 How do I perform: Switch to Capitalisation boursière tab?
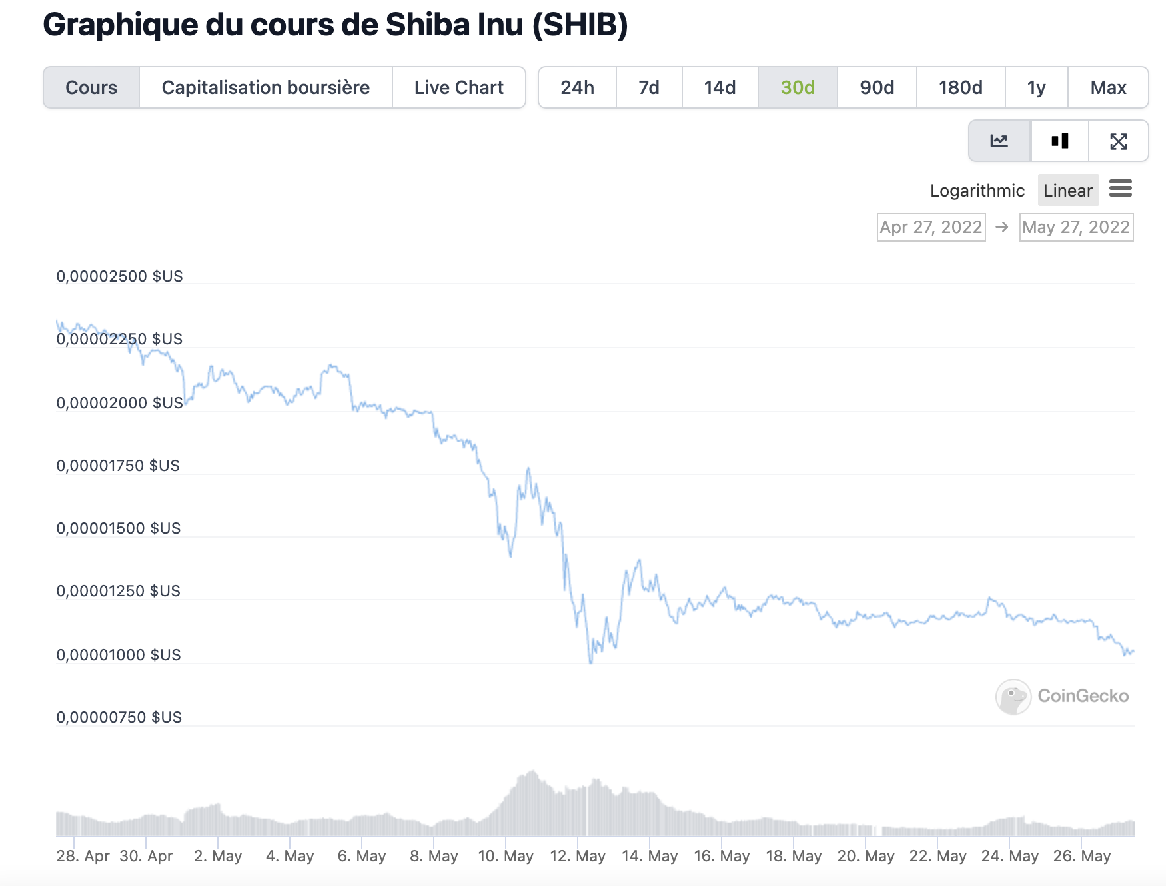tap(265, 87)
